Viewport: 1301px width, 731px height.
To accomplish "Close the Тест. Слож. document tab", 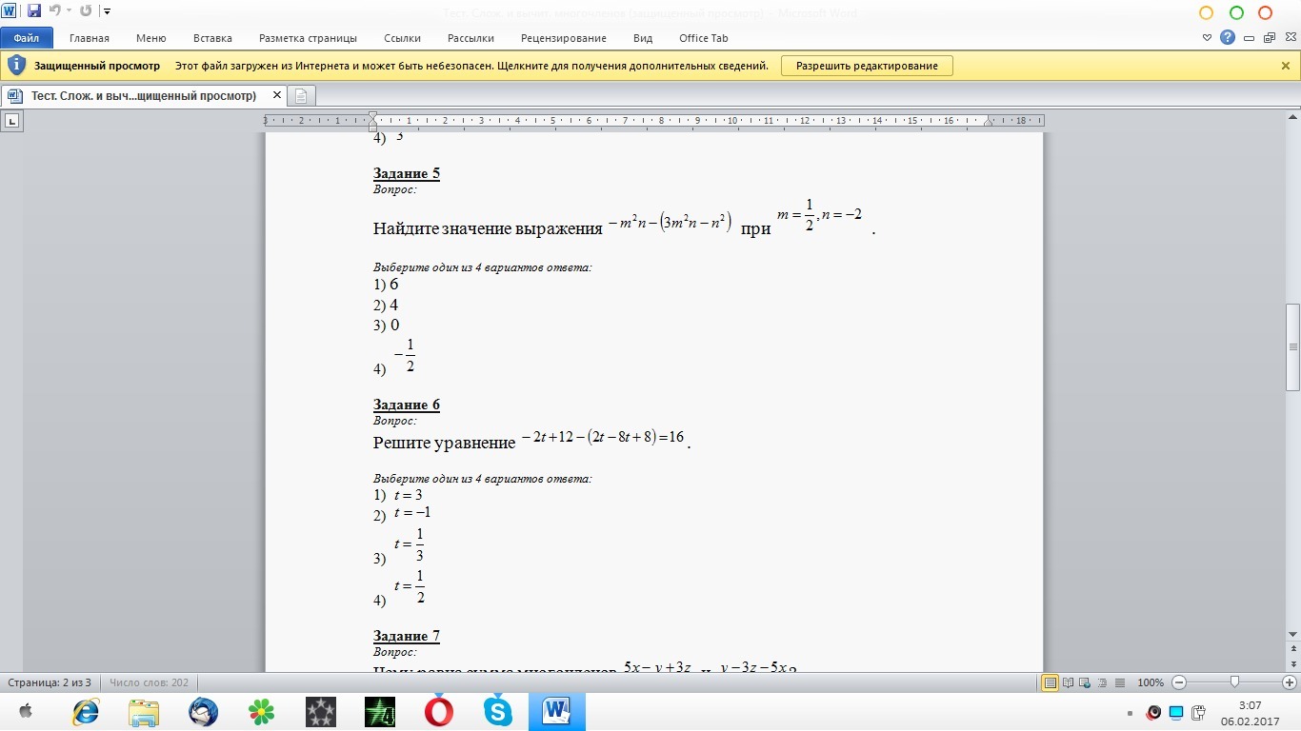I will tap(277, 96).
